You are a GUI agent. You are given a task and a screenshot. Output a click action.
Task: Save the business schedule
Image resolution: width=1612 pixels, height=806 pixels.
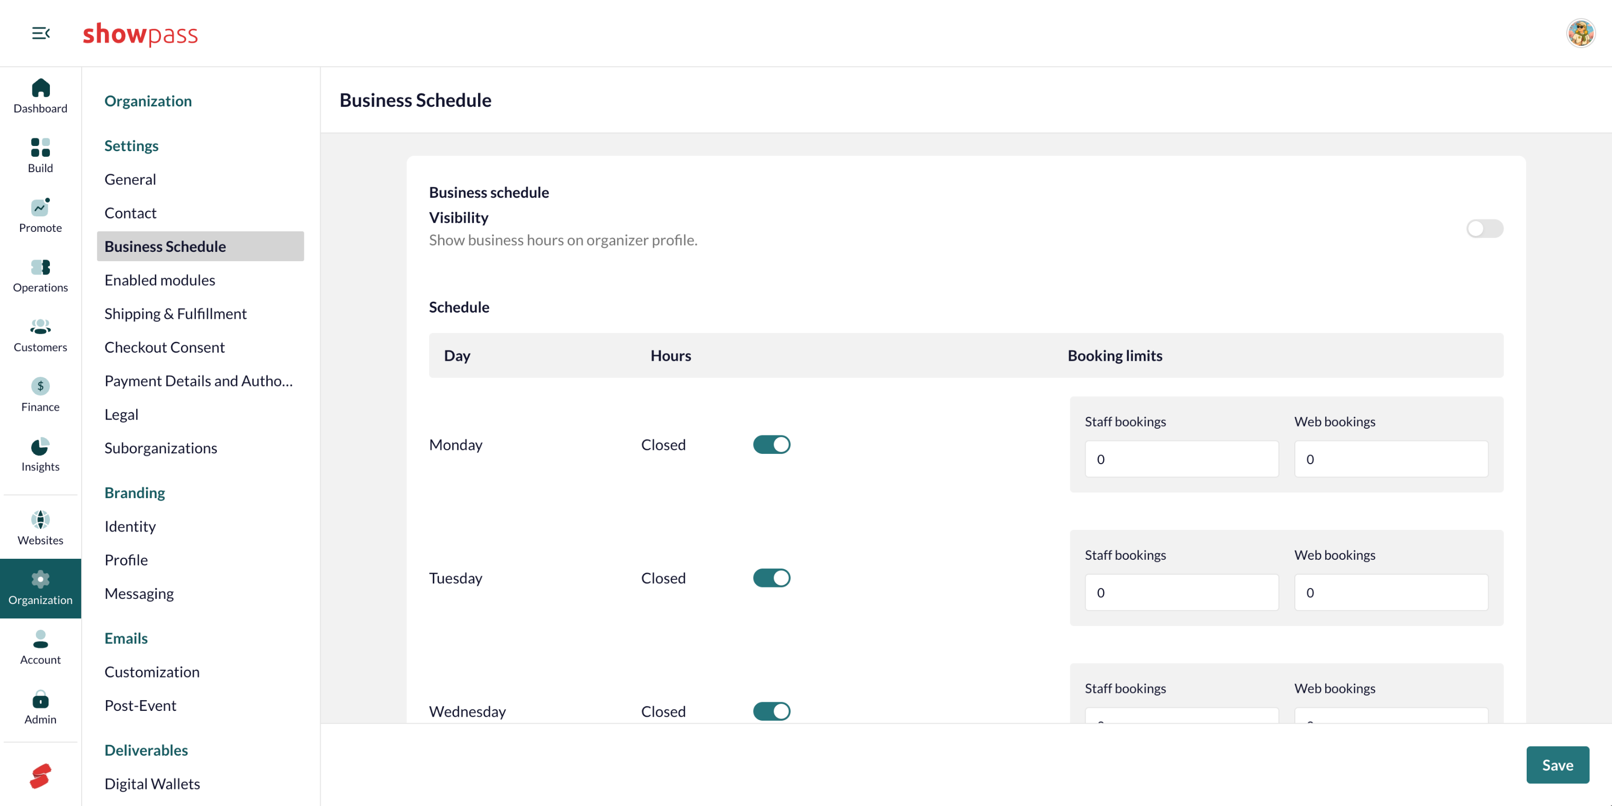tap(1558, 765)
